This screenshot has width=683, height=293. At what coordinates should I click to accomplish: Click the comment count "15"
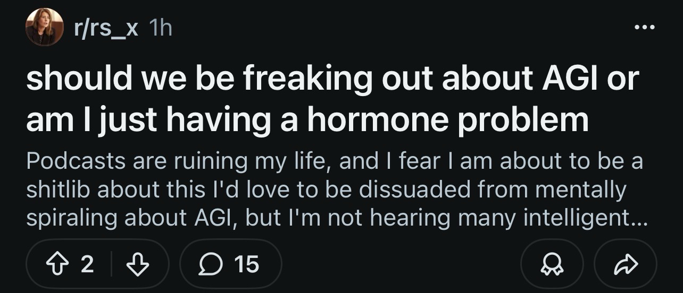coord(246,264)
